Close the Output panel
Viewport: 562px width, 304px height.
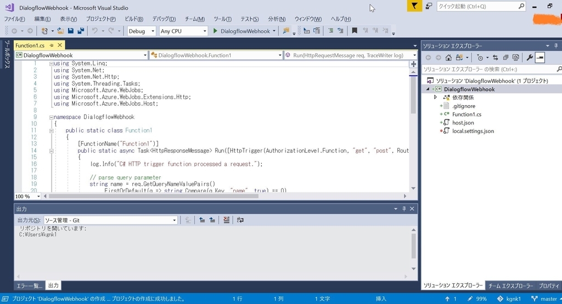[412, 209]
